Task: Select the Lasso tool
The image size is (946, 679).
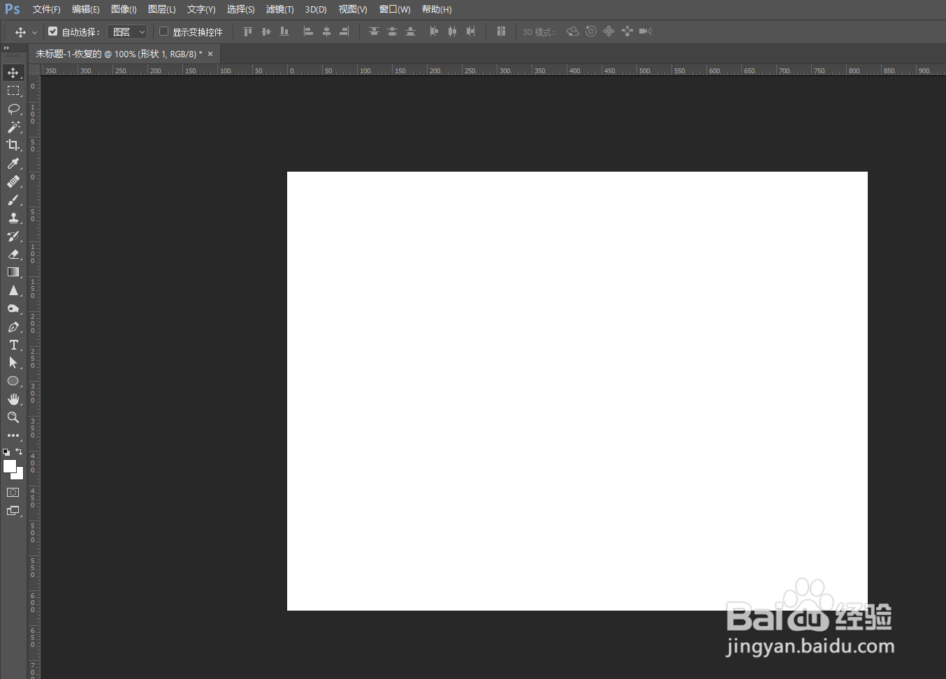Action: [x=13, y=109]
